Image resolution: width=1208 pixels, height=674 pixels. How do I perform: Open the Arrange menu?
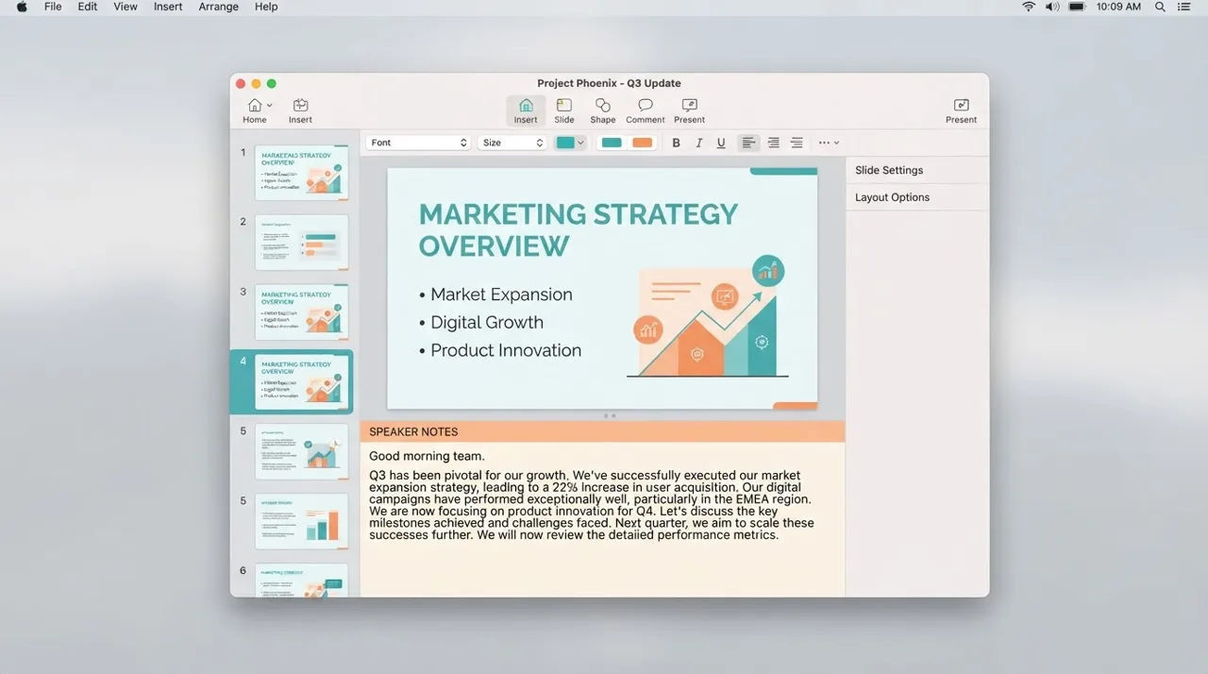click(x=219, y=7)
